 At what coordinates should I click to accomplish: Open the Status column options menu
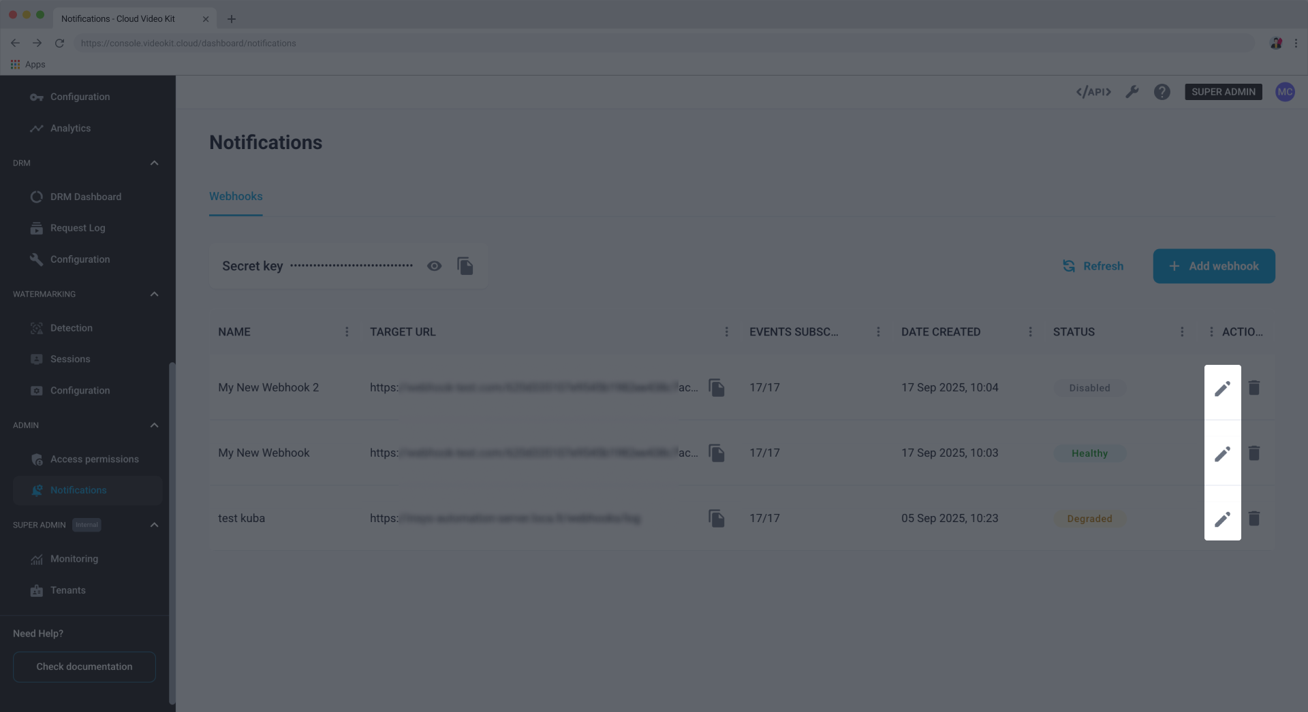tap(1182, 332)
